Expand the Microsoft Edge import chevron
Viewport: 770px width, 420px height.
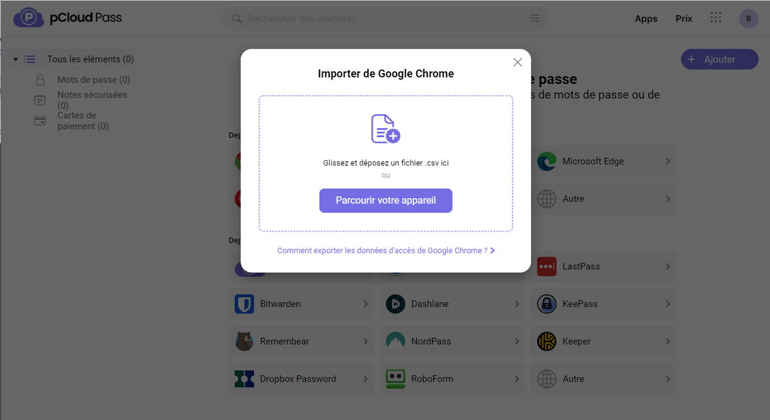(668, 162)
